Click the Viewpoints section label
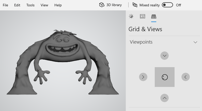202x111 pixels. coord(141,42)
